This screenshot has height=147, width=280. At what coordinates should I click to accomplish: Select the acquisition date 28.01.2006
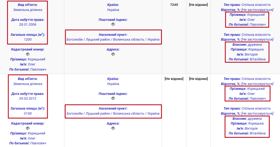(x=28, y=25)
